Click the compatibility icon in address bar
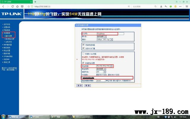The image size is (190, 119). tap(129, 7)
